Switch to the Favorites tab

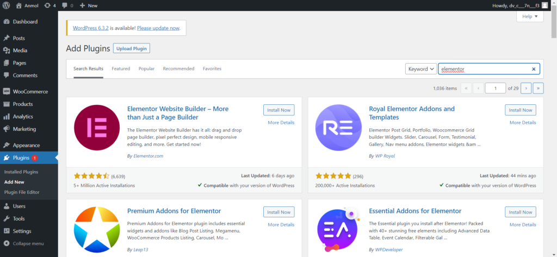pos(212,68)
